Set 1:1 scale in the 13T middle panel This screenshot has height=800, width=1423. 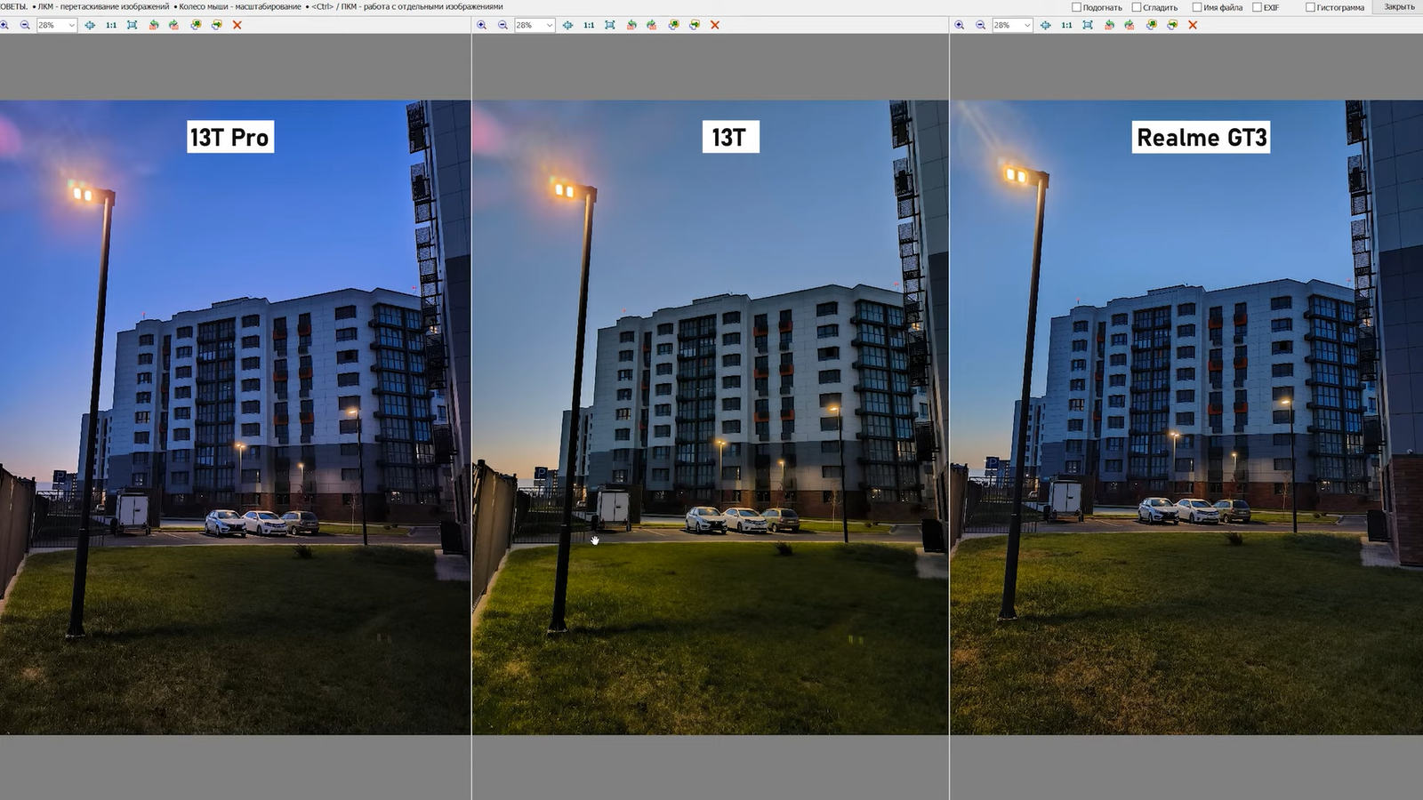[x=589, y=25]
